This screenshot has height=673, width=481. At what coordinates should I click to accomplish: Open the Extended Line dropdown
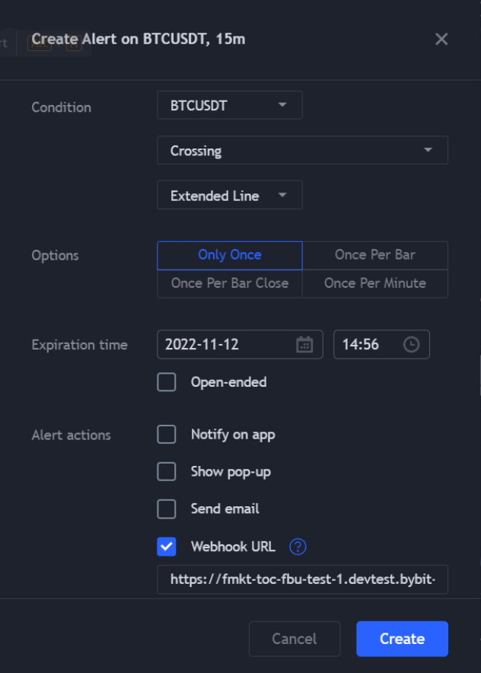coord(229,195)
